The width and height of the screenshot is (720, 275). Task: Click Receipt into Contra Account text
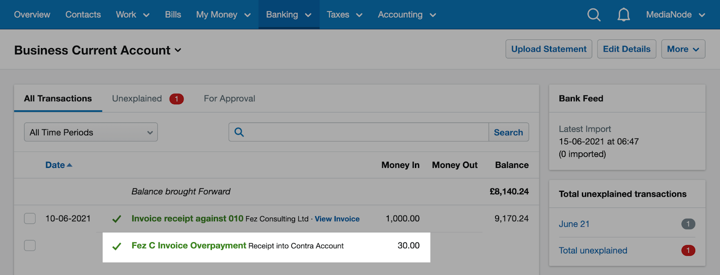[296, 246]
